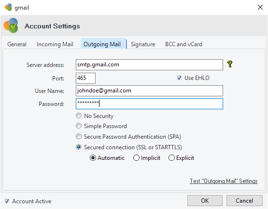
Task: Close the gmail settings dialog
Action: 260,7
